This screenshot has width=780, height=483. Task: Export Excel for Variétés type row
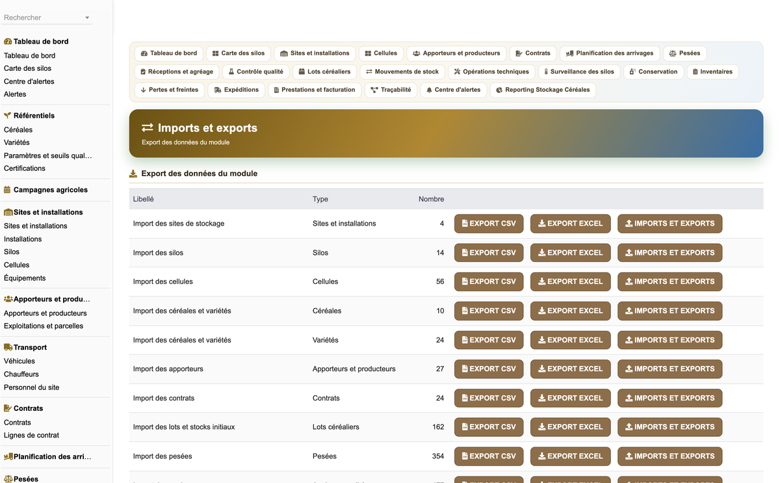[571, 340]
